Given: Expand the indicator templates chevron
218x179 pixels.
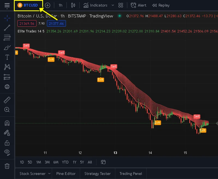Looking at the screenshot, I should [113, 5].
